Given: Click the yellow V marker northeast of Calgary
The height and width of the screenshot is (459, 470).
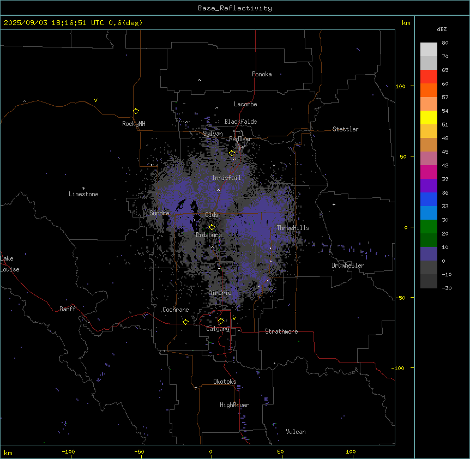Looking at the screenshot, I should click(234, 318).
